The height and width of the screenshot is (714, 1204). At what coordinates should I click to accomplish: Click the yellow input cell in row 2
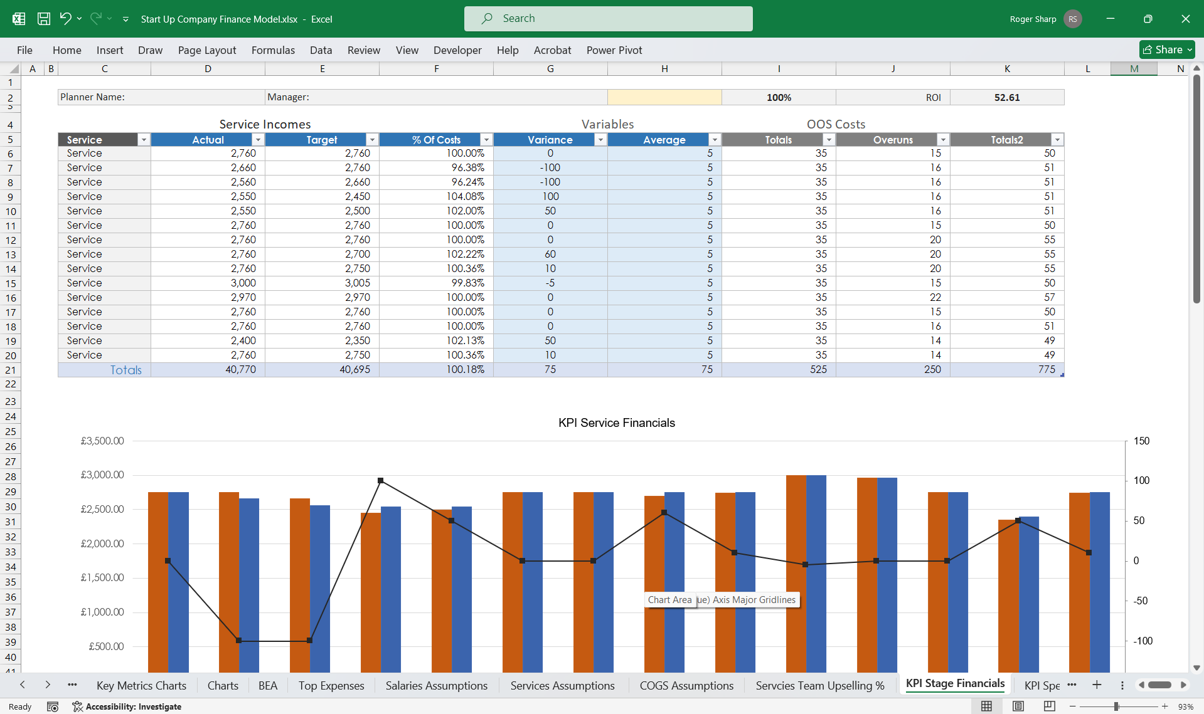click(664, 97)
